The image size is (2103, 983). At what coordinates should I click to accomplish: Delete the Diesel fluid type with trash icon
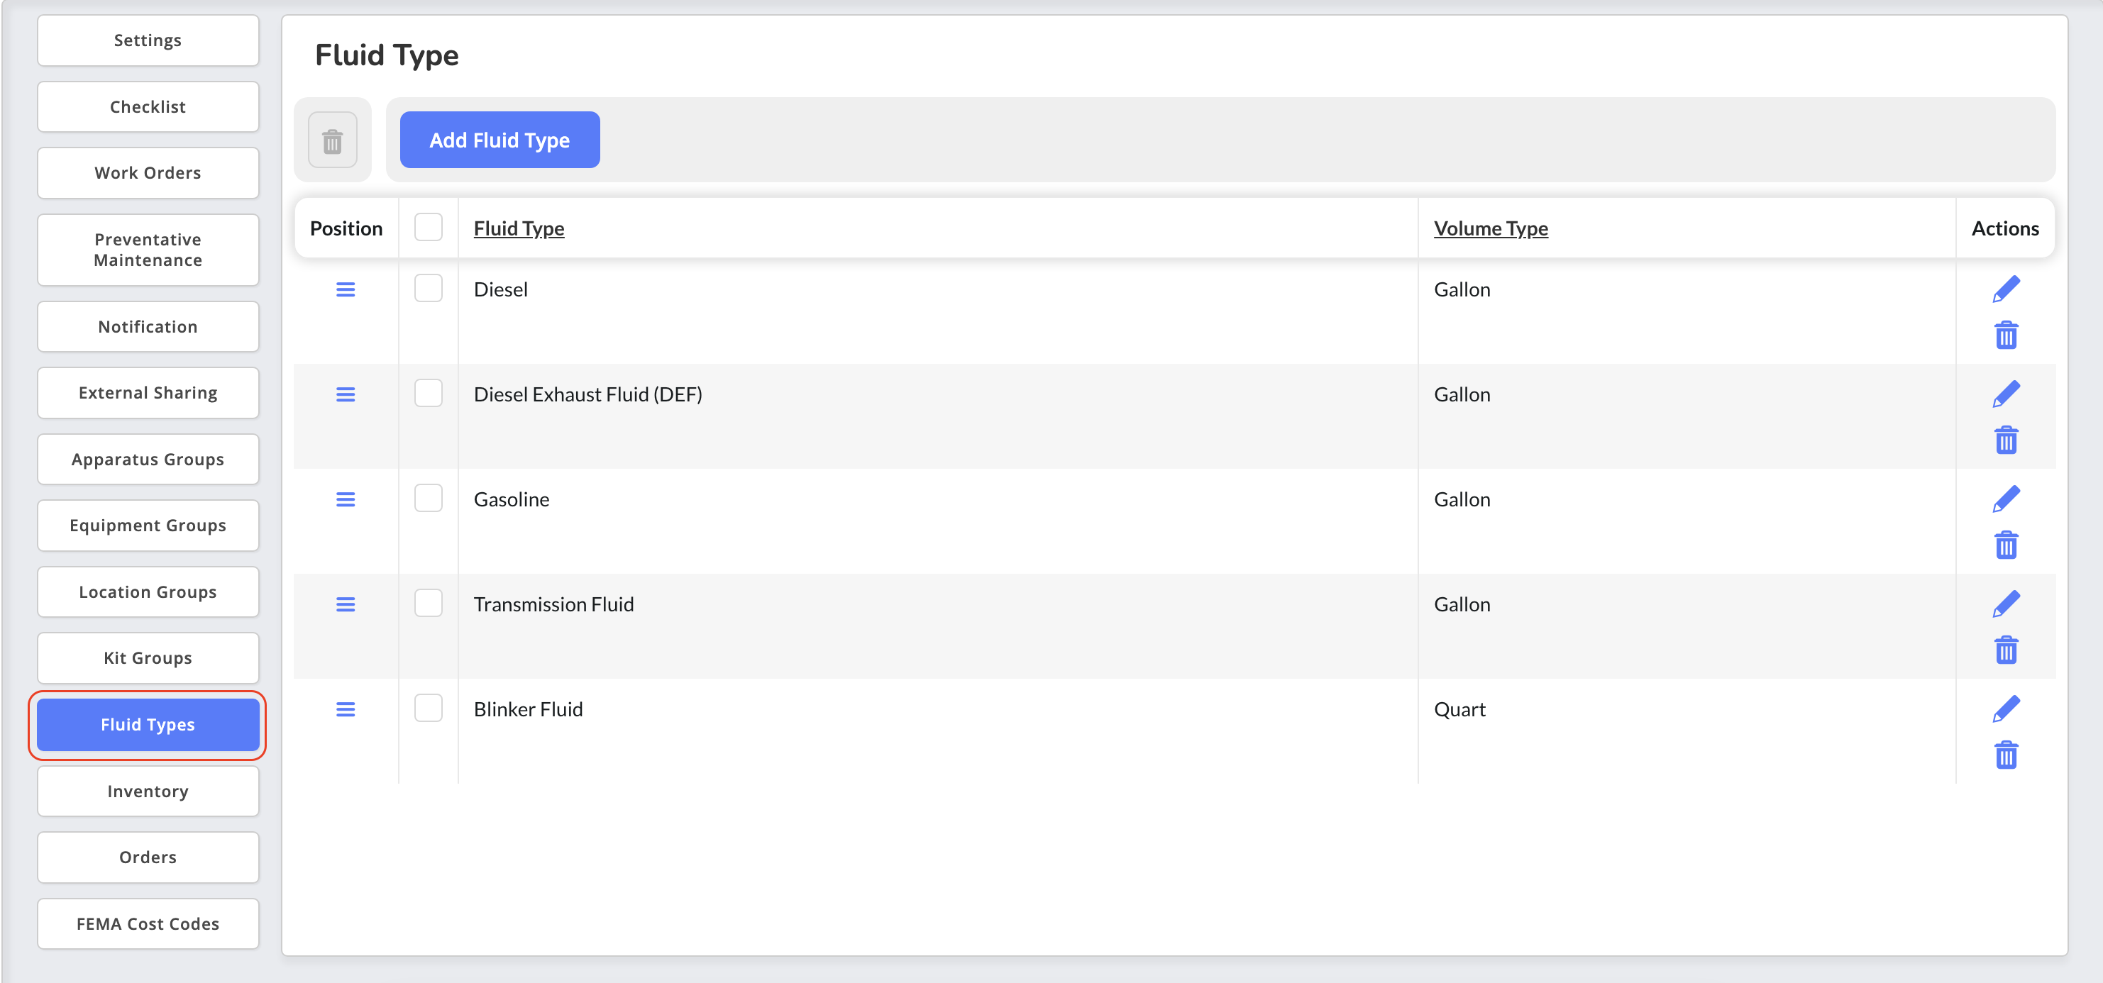(x=2006, y=335)
